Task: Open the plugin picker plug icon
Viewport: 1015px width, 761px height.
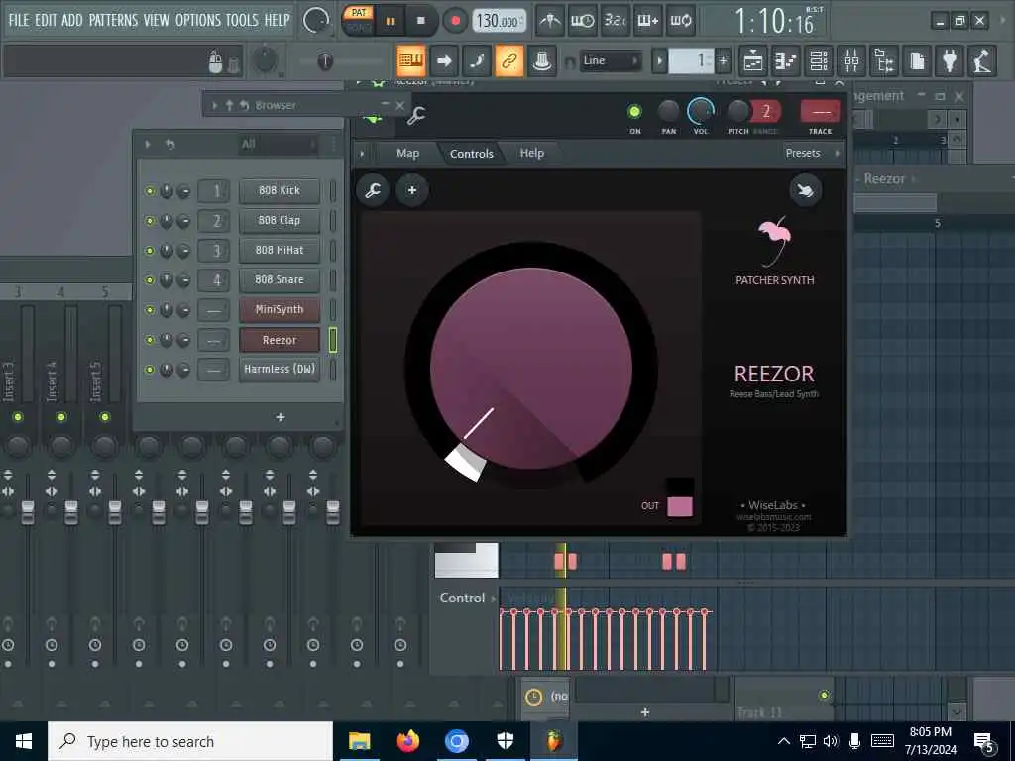Action: 950,61
